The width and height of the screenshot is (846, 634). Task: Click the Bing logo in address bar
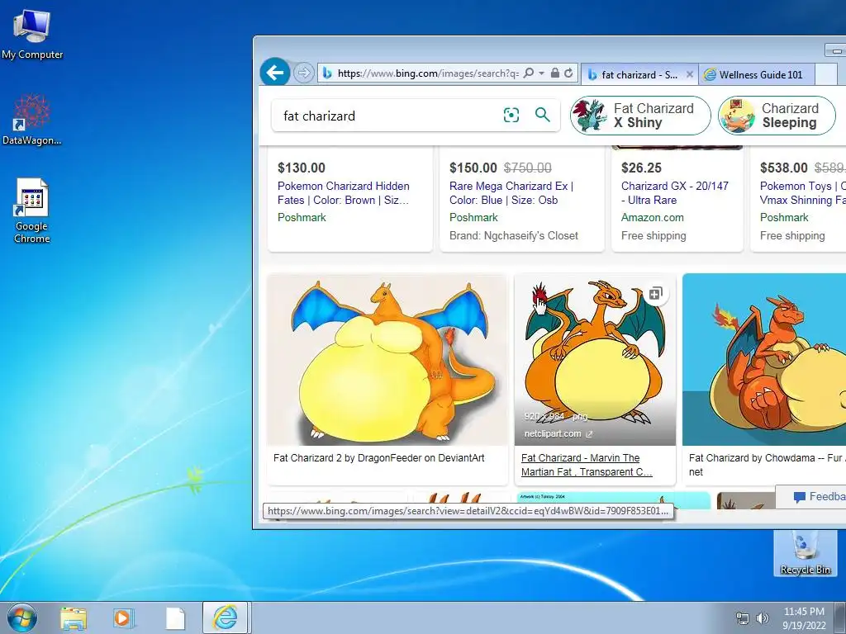pos(327,73)
